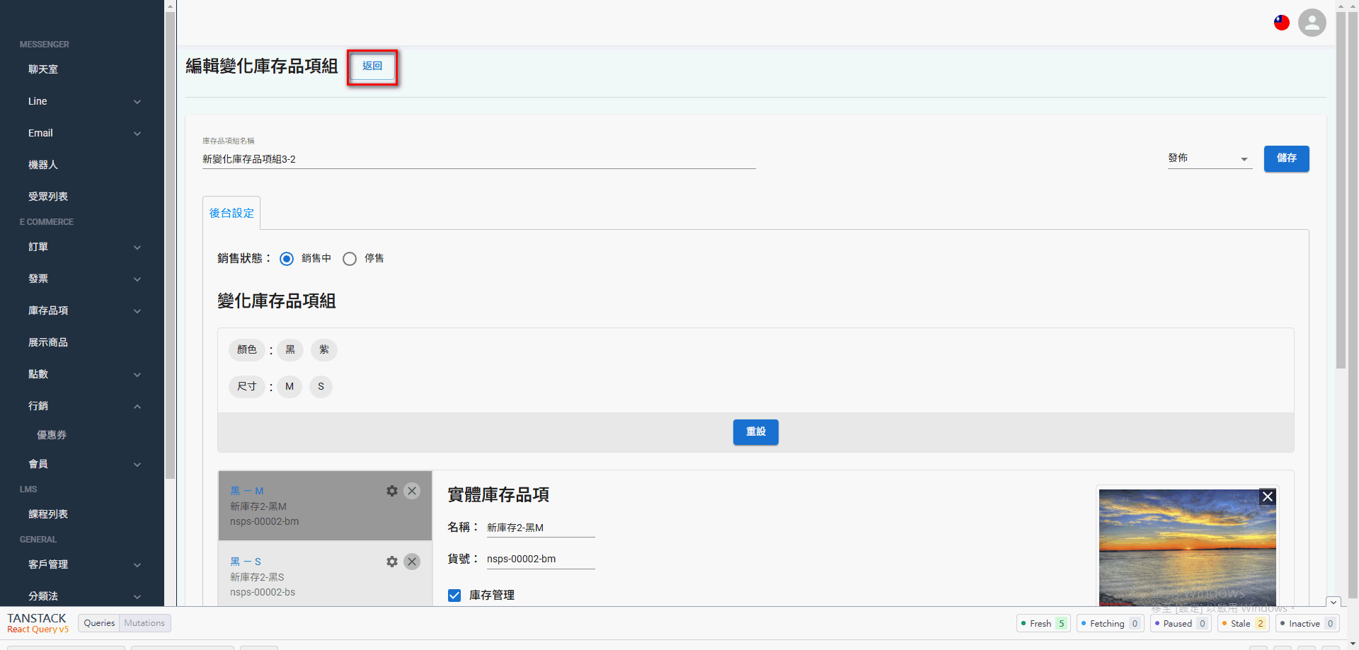Viewport: 1359px width, 650px height.
Task: Switch to Queries tab in React Query devtools
Action: point(99,623)
